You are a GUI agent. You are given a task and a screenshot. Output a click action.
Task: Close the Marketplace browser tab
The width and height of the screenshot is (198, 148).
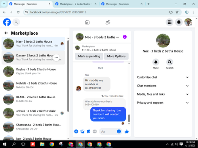[95, 4]
